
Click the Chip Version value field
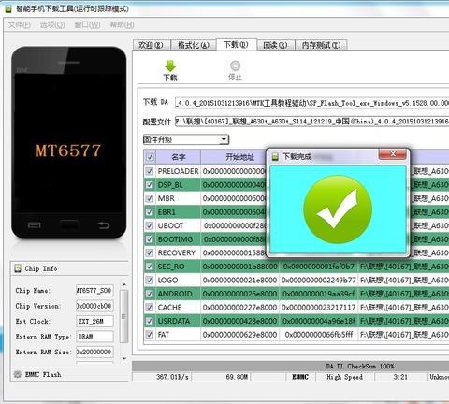94,306
